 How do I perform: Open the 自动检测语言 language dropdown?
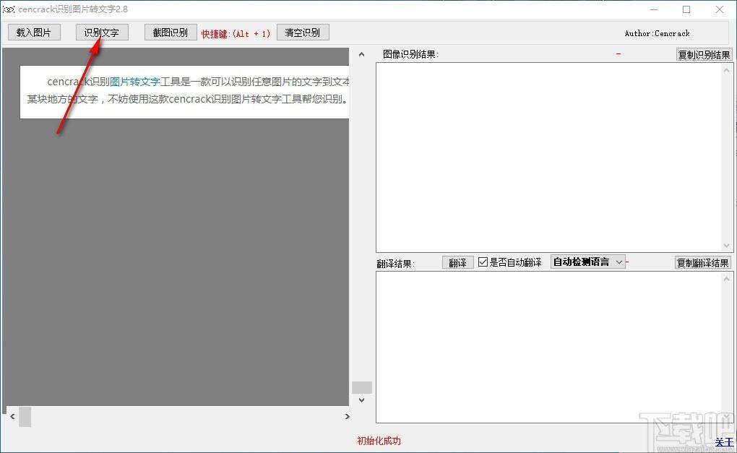click(x=587, y=262)
